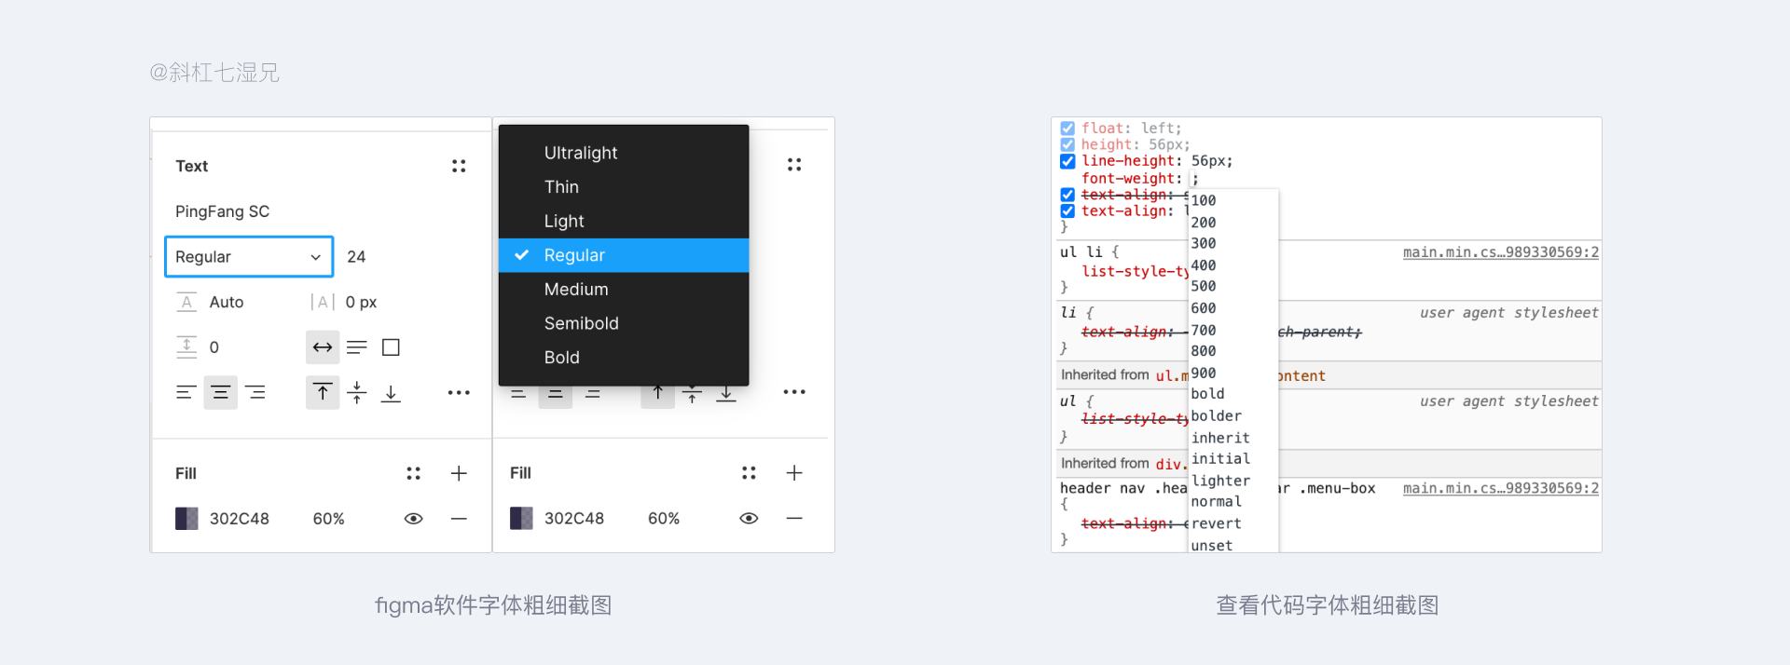Click the align top vertical icon

pos(323,392)
